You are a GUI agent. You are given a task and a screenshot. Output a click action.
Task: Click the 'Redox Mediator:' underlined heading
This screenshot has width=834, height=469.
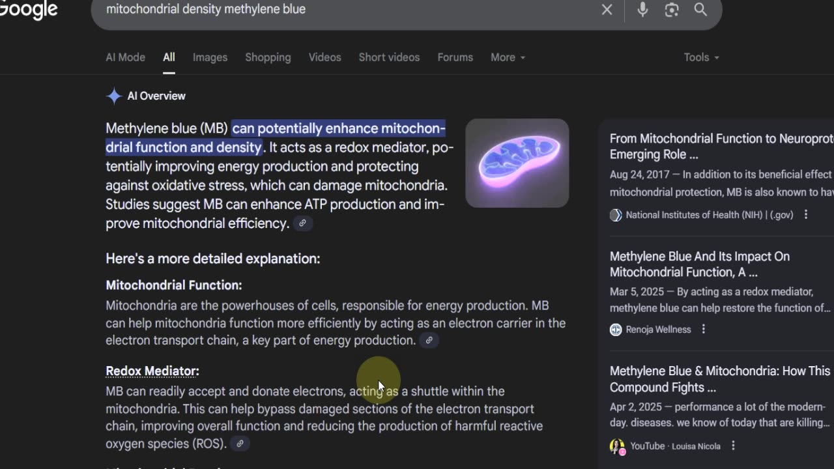coord(152,371)
